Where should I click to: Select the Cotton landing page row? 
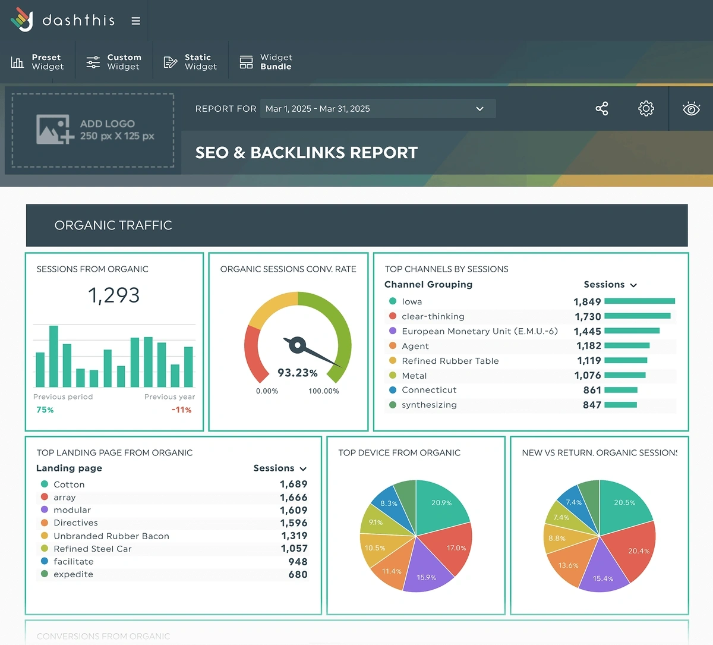tap(70, 484)
